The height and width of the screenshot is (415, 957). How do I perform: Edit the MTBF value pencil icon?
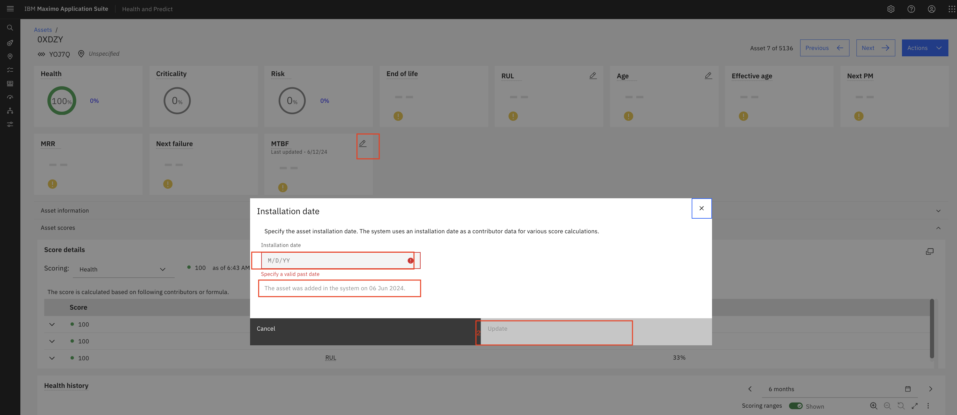(x=363, y=143)
